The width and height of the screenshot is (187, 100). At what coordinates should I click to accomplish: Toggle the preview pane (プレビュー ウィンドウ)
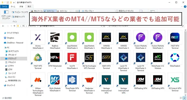tap(20, 12)
